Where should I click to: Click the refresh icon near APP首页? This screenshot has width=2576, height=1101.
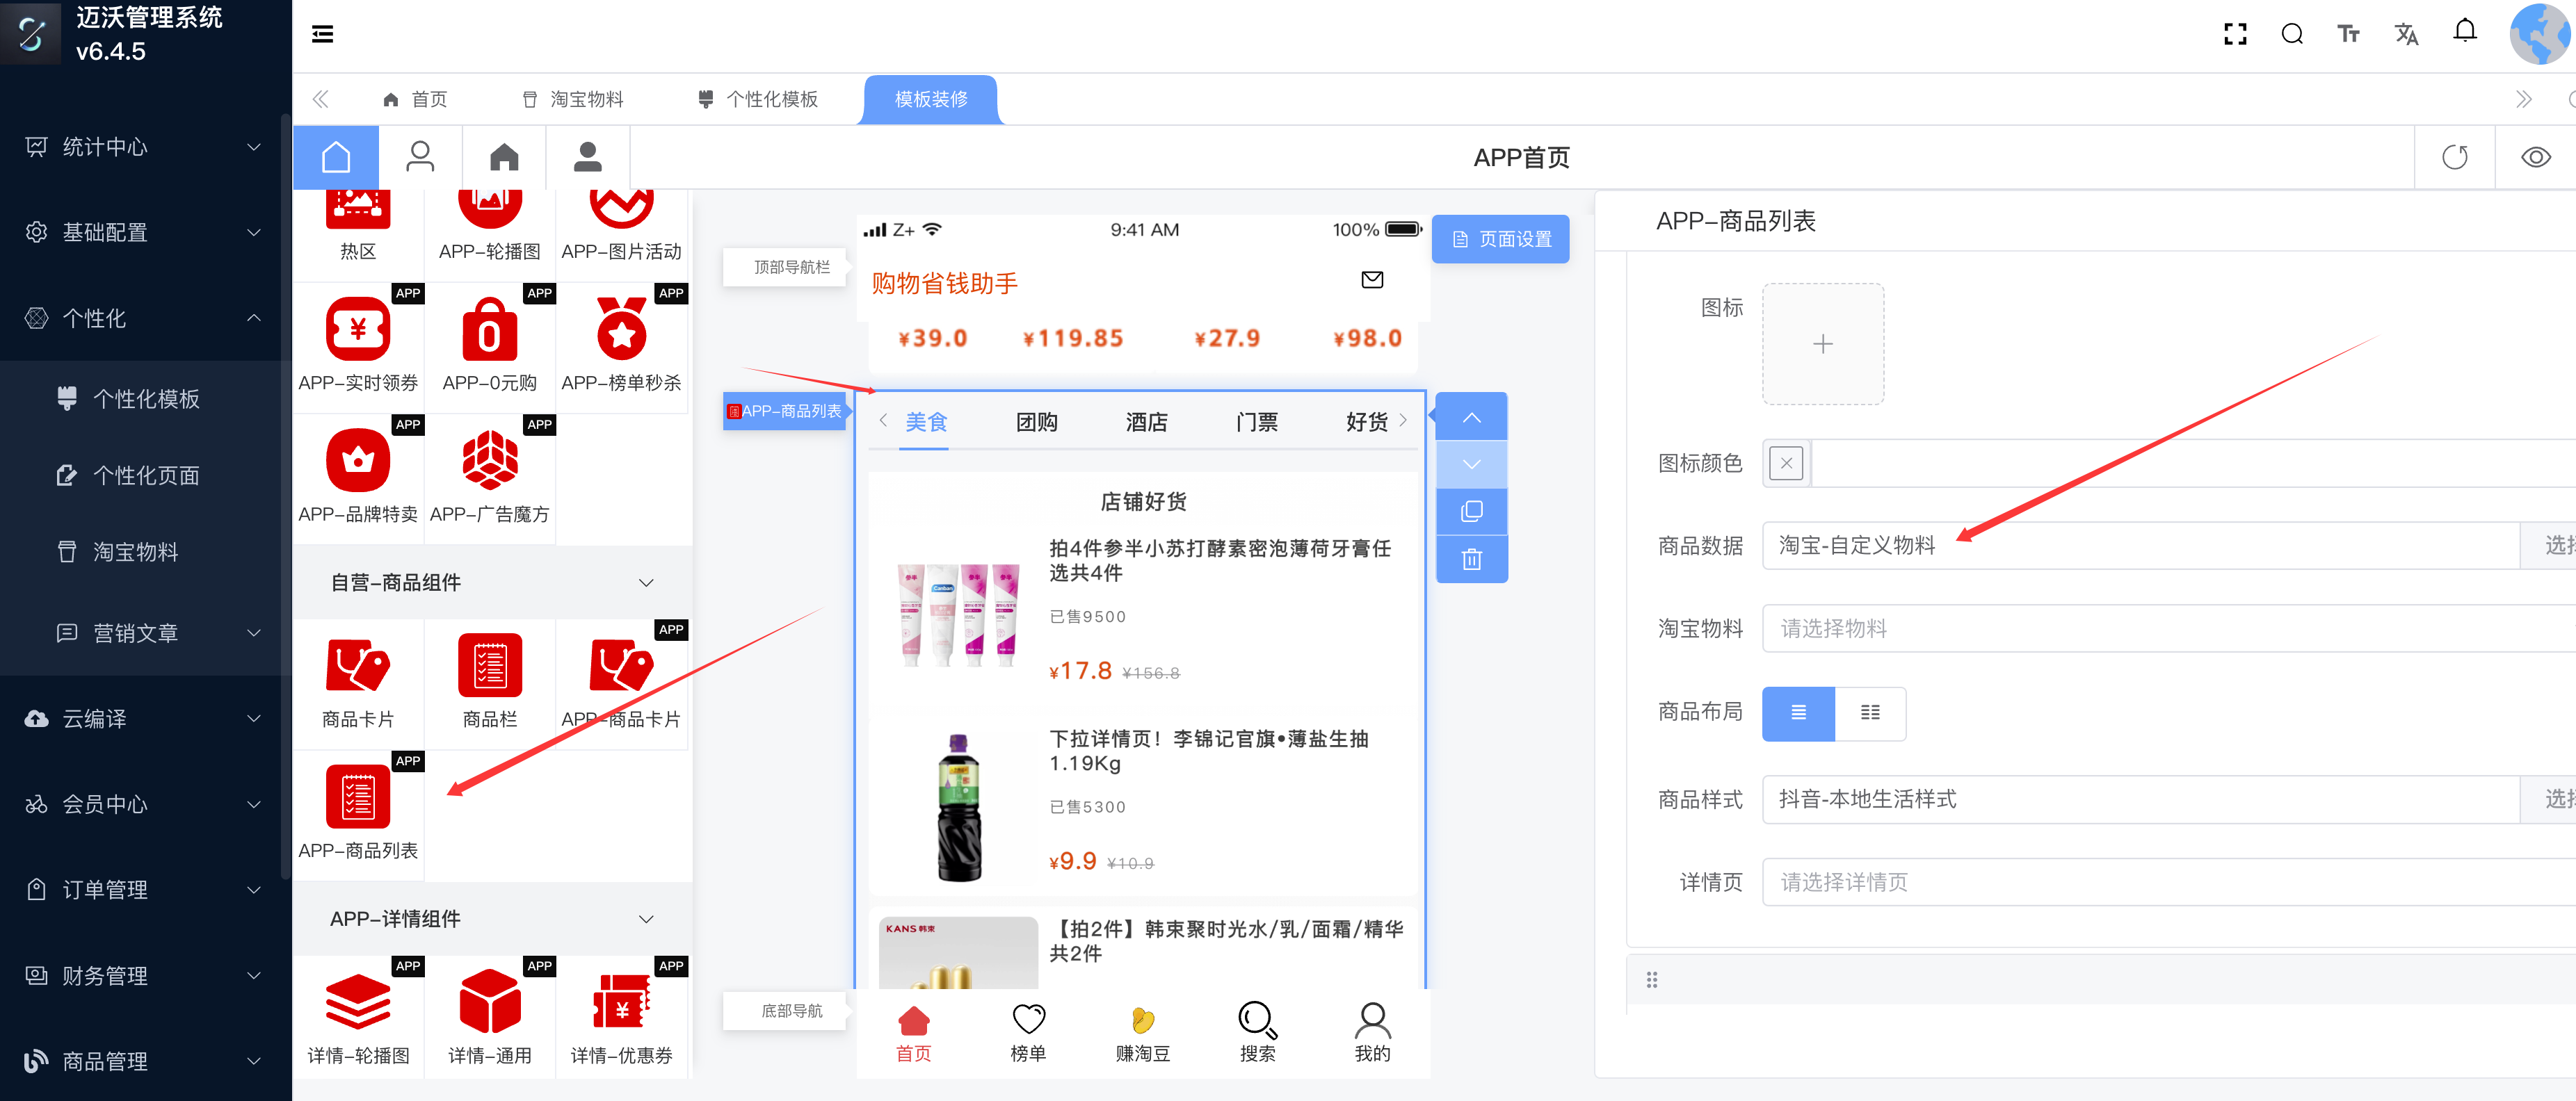[x=2454, y=158]
